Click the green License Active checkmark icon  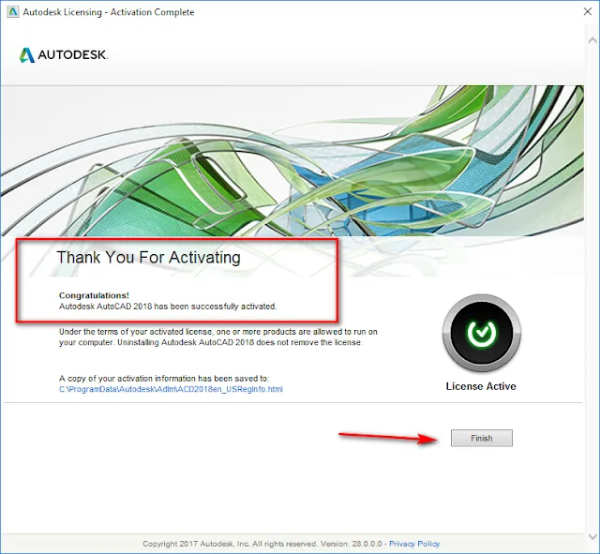tap(481, 335)
